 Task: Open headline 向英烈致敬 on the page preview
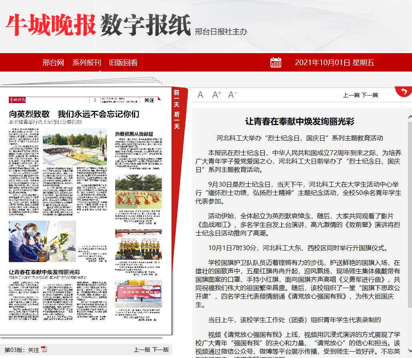pyautogui.click(x=74, y=114)
